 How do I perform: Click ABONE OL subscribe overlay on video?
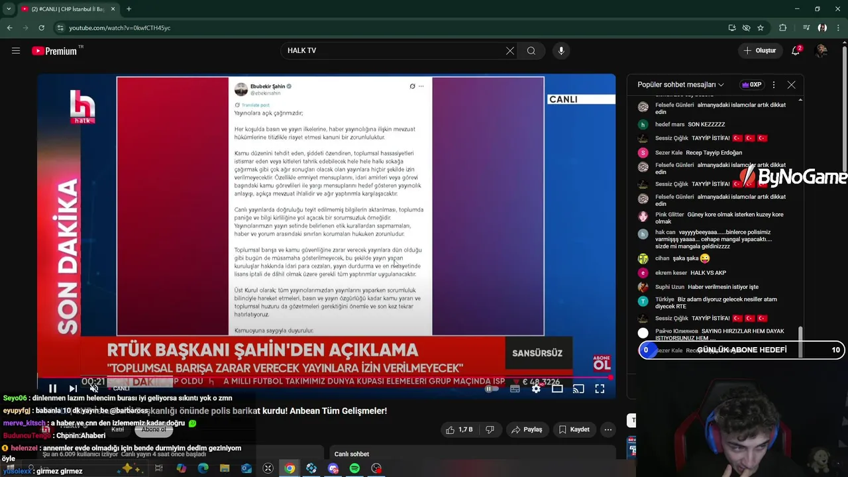(x=602, y=362)
